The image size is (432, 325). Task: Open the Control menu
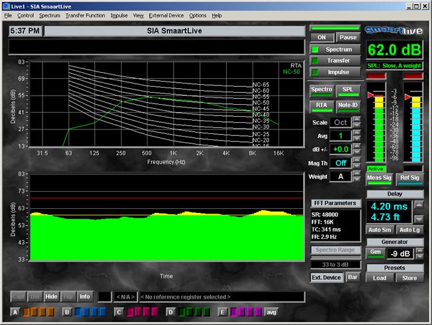[25, 16]
